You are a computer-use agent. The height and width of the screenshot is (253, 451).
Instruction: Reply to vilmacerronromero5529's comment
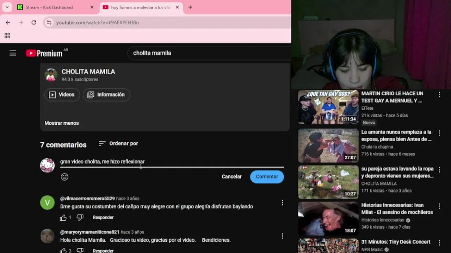[103, 218]
